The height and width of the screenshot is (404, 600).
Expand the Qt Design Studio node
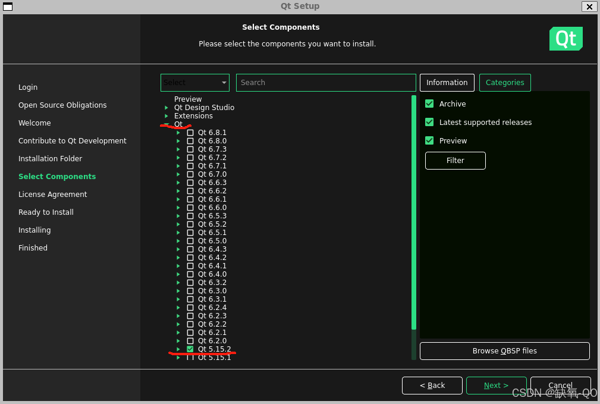coord(167,108)
